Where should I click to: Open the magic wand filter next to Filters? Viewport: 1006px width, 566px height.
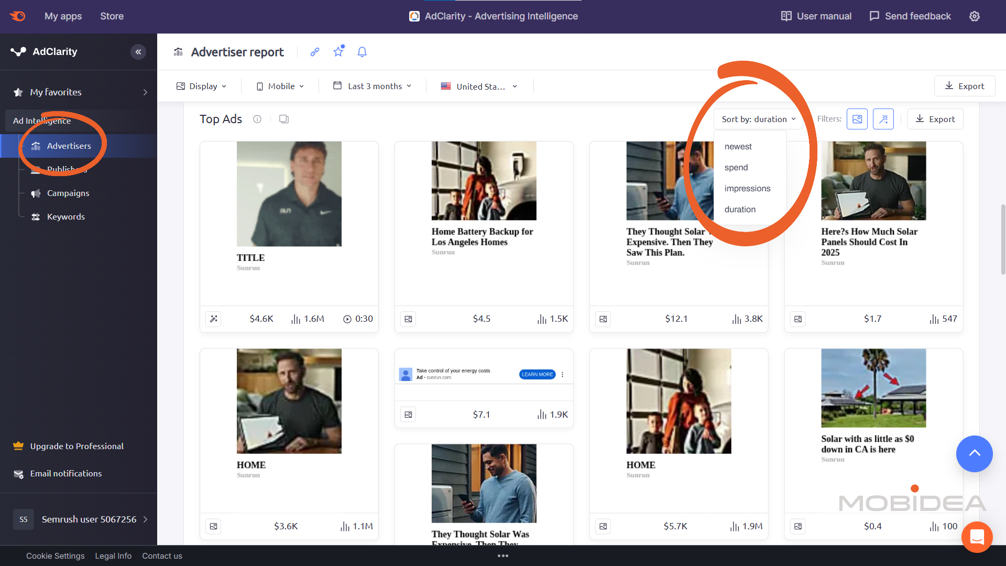coord(883,119)
